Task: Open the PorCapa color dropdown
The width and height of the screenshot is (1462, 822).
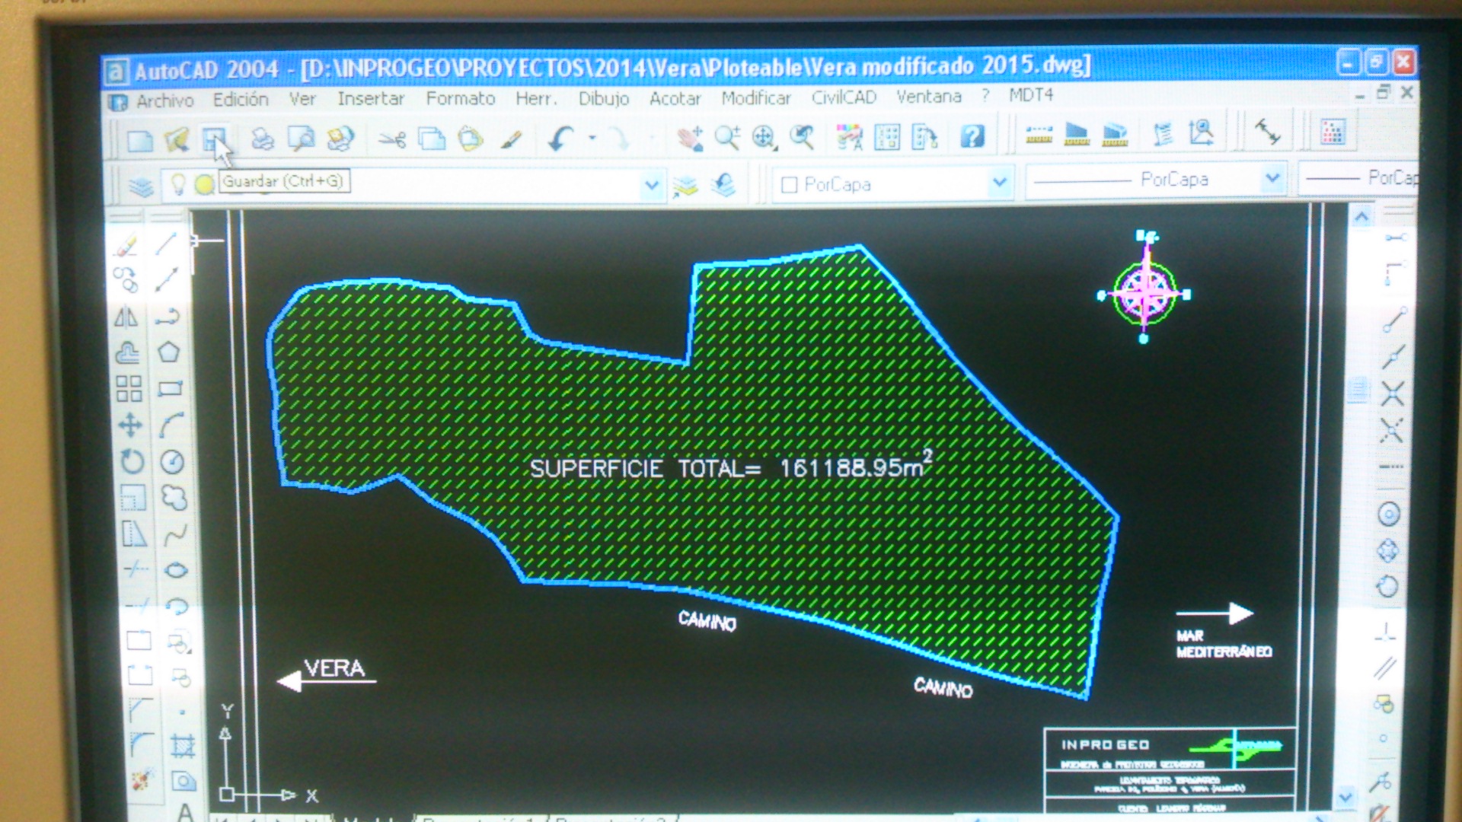Action: click(x=1000, y=183)
